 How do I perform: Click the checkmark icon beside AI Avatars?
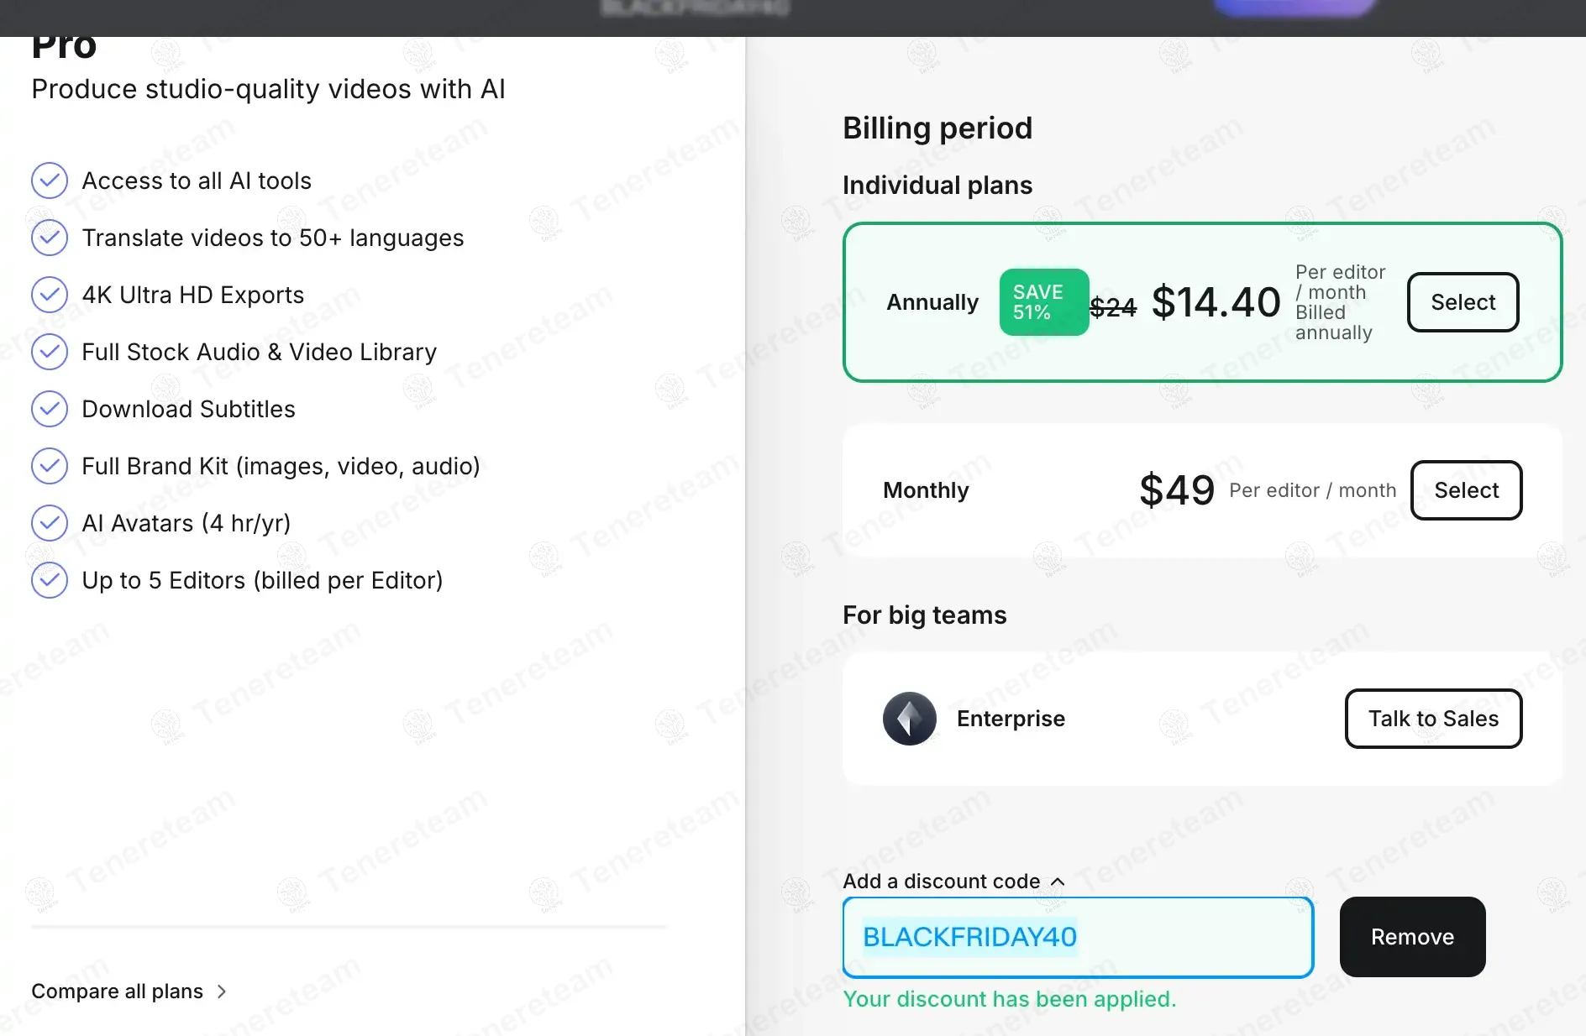point(50,523)
